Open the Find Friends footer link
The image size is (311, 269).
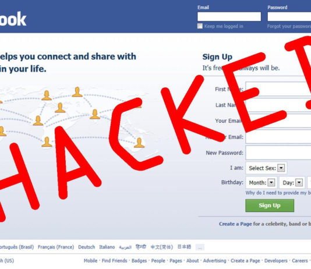(x=114, y=261)
